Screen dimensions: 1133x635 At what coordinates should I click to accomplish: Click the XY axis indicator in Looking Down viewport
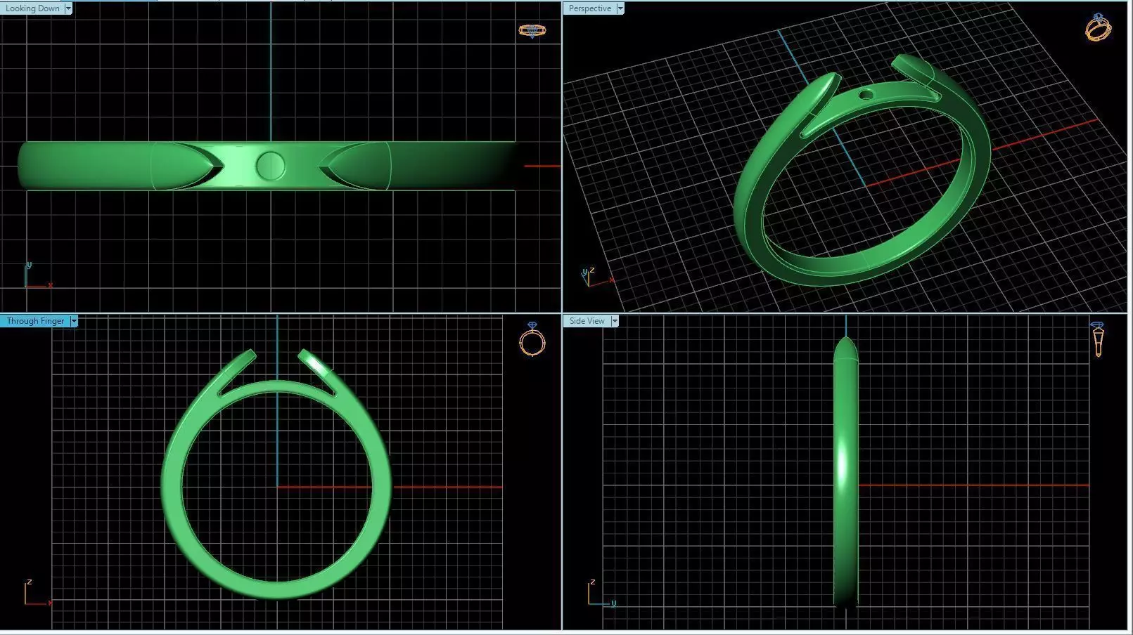38,275
